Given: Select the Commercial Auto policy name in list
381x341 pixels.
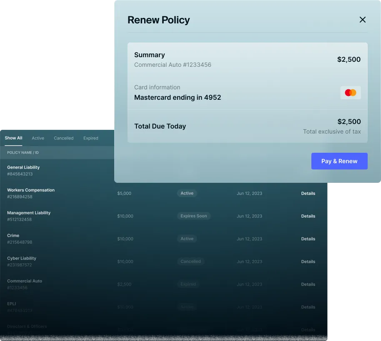Looking at the screenshot, I should click(25, 281).
